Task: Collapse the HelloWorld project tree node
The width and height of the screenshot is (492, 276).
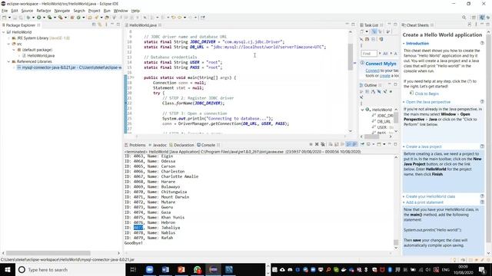Action: (x=3, y=32)
